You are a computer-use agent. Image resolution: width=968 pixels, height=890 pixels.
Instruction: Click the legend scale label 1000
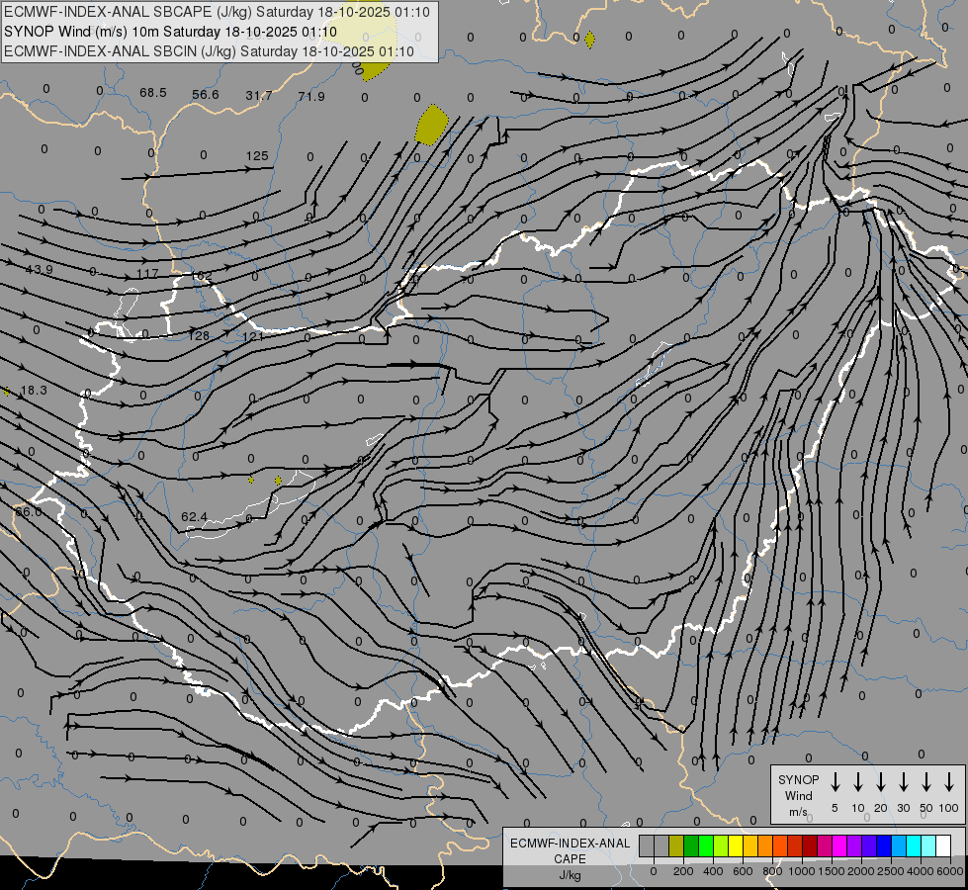pyautogui.click(x=802, y=871)
